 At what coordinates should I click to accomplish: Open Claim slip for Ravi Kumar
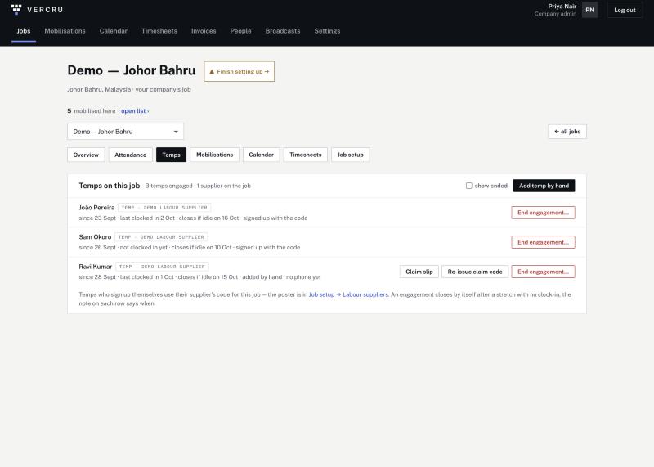pyautogui.click(x=419, y=272)
